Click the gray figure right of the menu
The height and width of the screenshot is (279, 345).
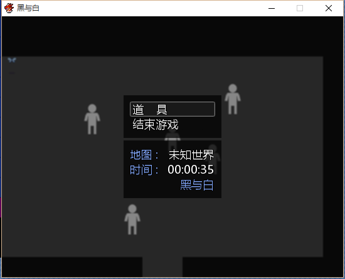coord(233,99)
